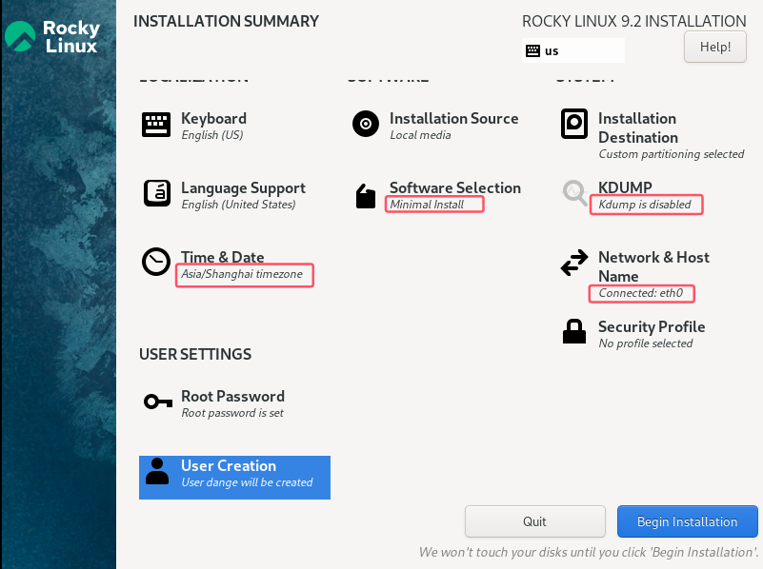Open the Help! button

click(x=714, y=47)
